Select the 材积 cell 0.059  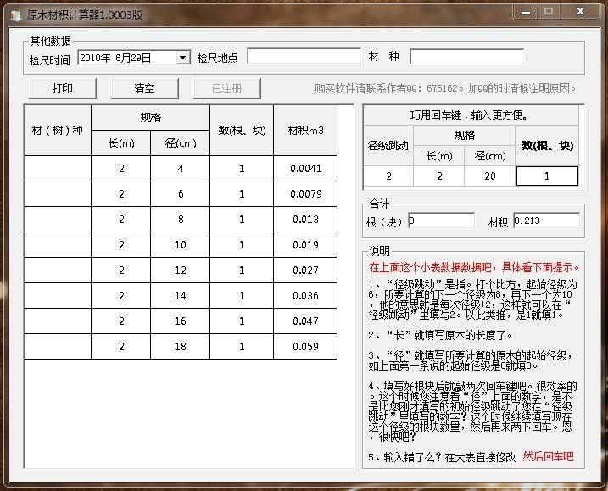pos(305,346)
